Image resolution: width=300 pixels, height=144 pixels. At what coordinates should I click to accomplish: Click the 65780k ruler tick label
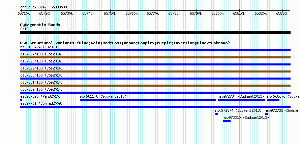(175, 13)
